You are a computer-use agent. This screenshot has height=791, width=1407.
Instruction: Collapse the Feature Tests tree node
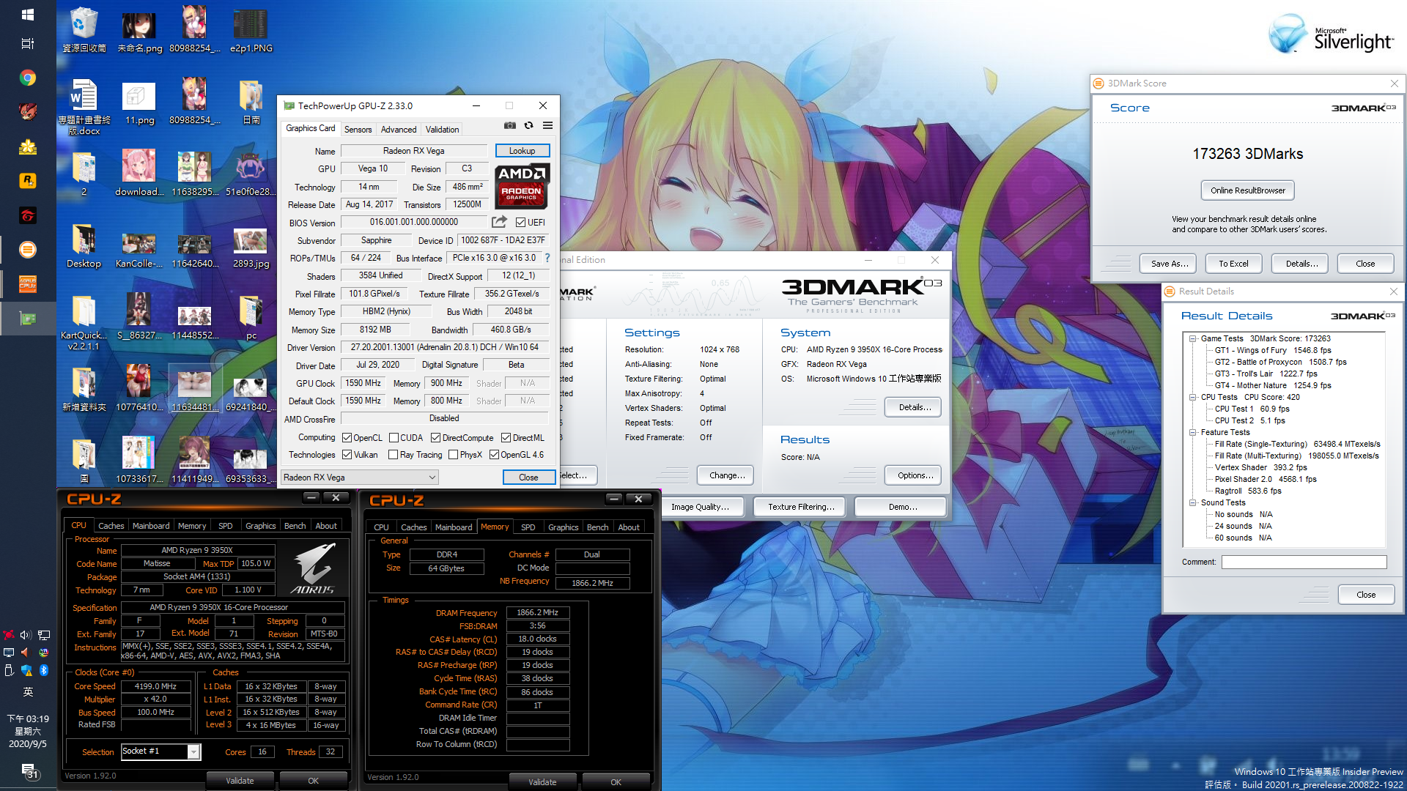pyautogui.click(x=1193, y=433)
